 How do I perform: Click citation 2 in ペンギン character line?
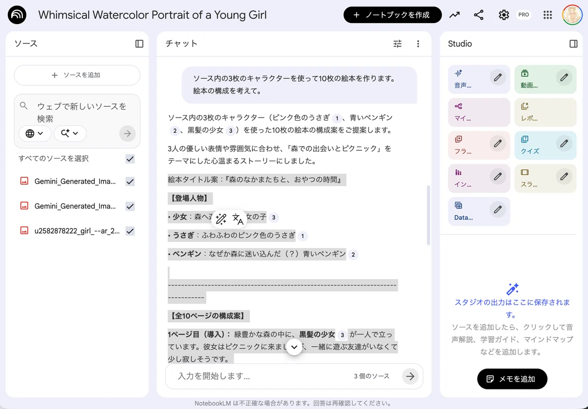tap(353, 255)
